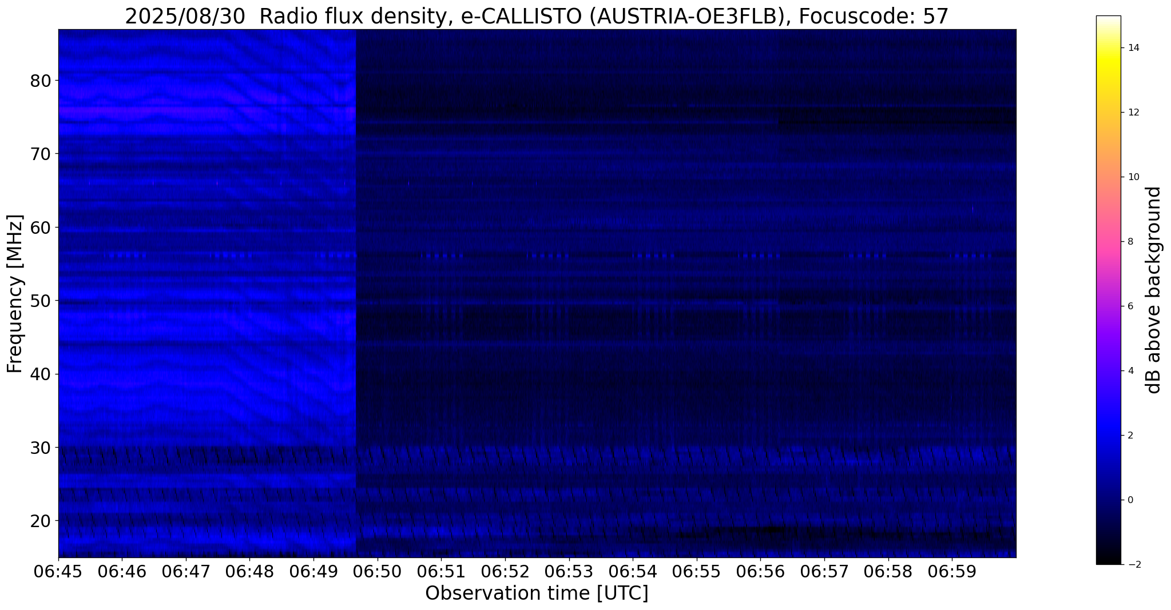Click the colorbar tick label 4
Viewport: 1171px width, 610px height.
[x=1129, y=371]
